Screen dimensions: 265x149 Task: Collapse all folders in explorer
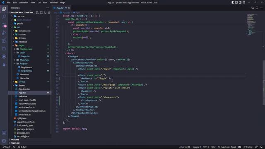pos(49,12)
